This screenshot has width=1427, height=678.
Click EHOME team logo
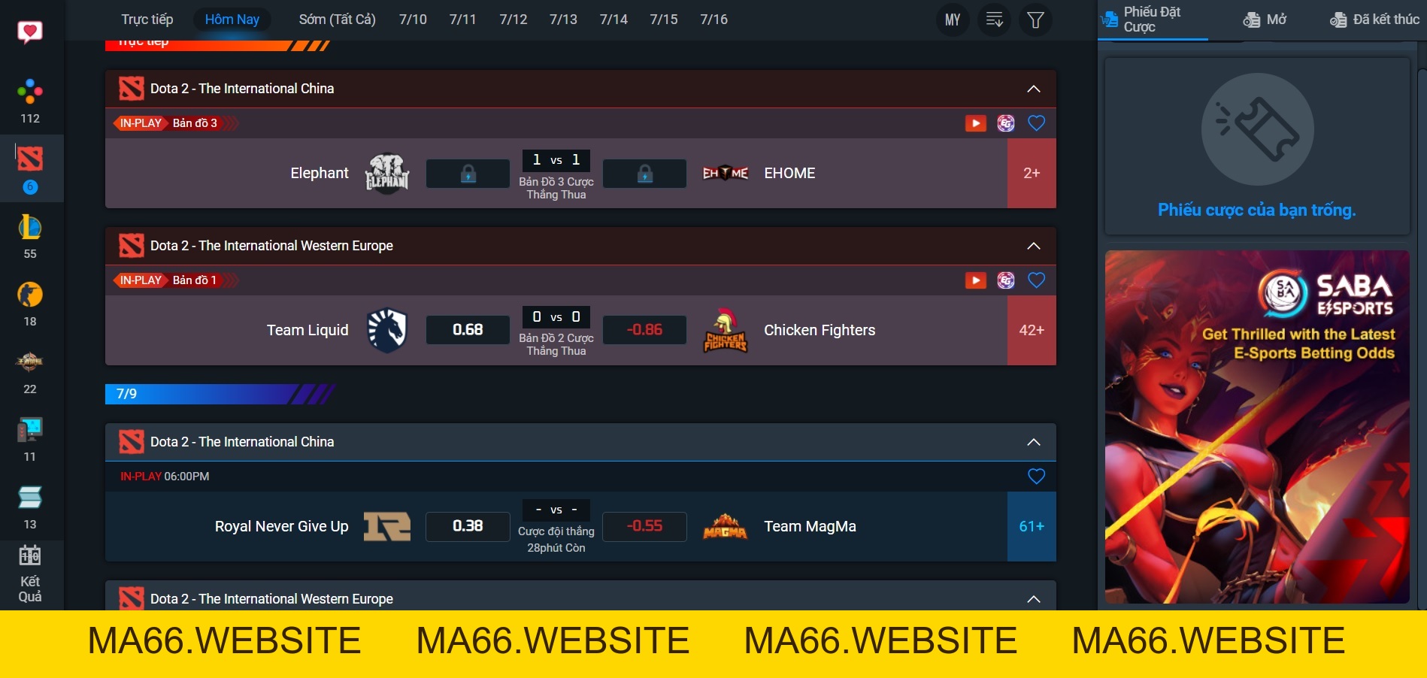click(x=725, y=174)
